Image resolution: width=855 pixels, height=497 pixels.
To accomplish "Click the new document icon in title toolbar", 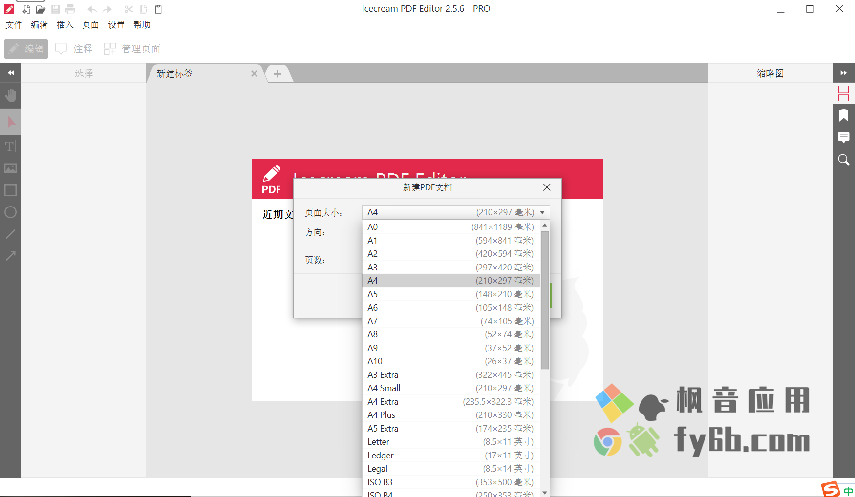I will click(x=26, y=9).
